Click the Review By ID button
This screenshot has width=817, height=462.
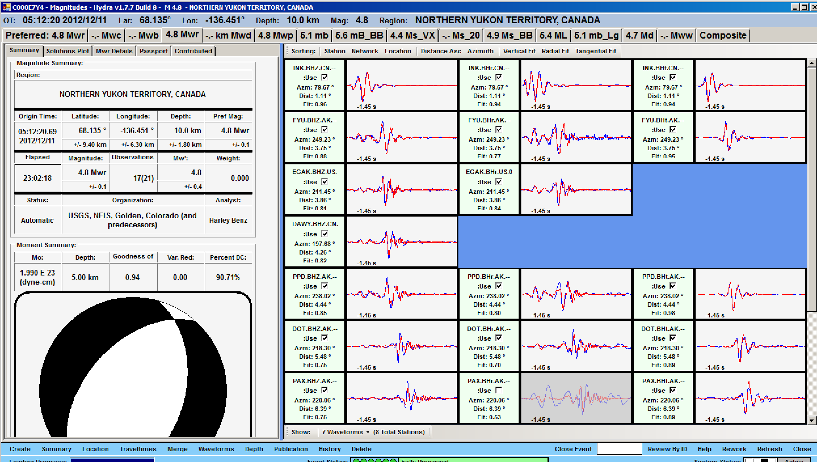pyautogui.click(x=667, y=449)
